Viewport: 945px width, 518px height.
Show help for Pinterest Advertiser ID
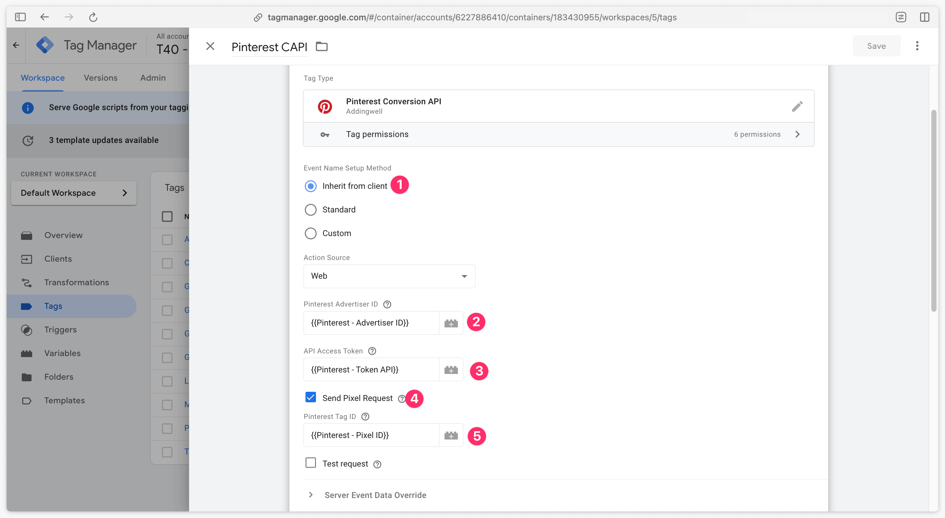387,304
